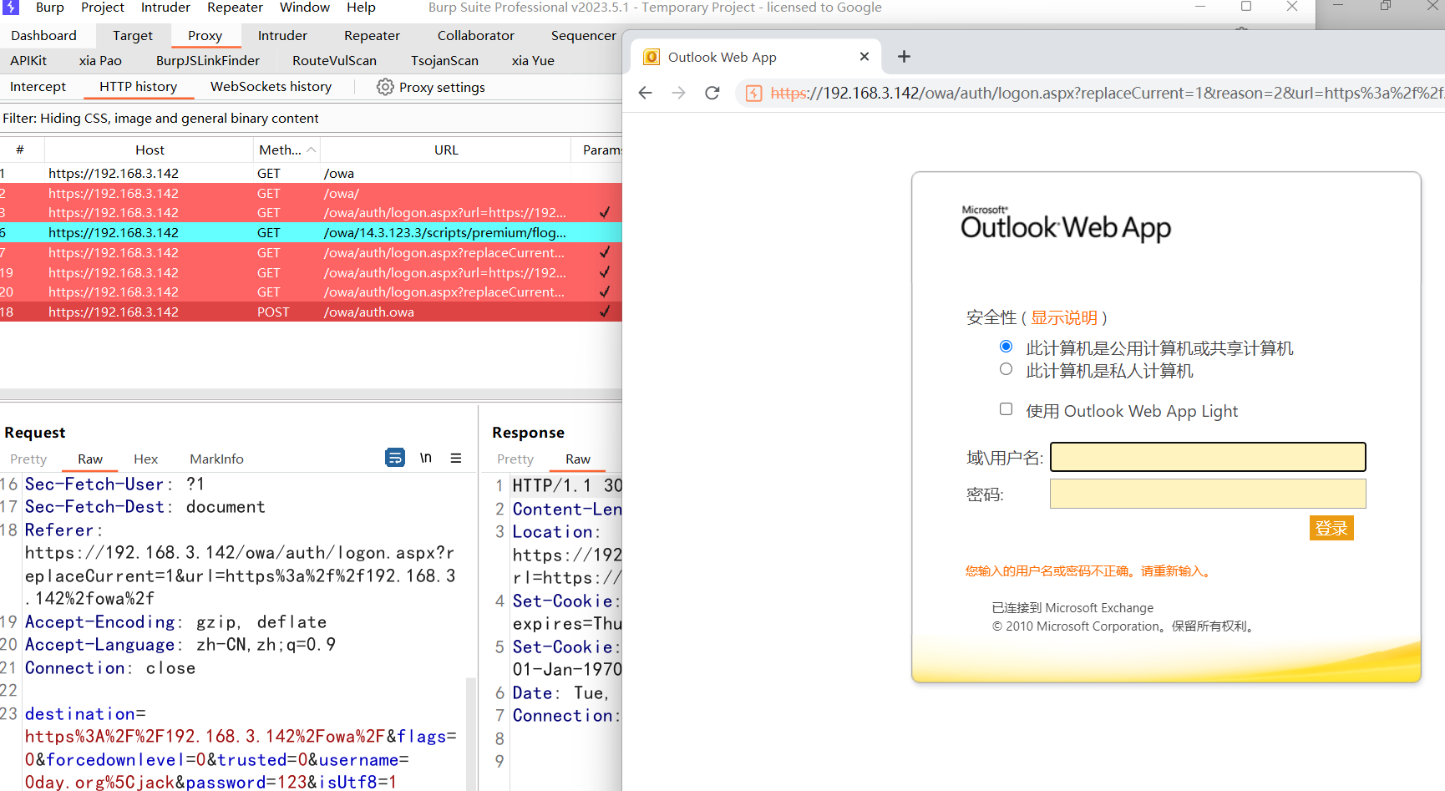1445x791 pixels.
Task: Open Request panel hamburger menu
Action: click(456, 458)
